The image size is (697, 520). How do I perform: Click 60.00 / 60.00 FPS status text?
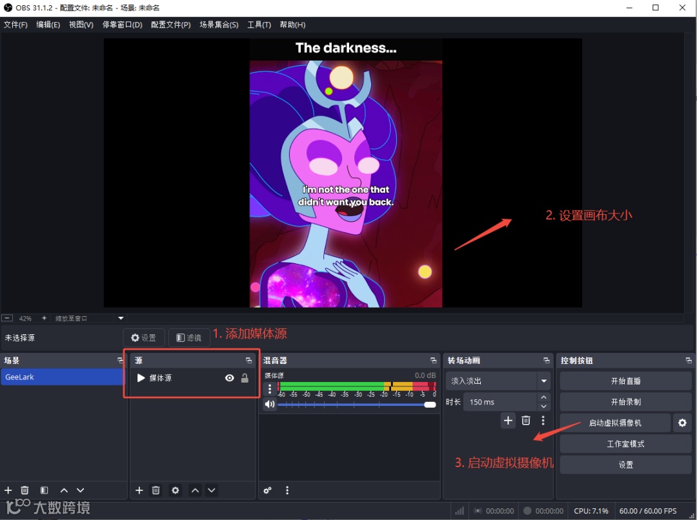(648, 511)
